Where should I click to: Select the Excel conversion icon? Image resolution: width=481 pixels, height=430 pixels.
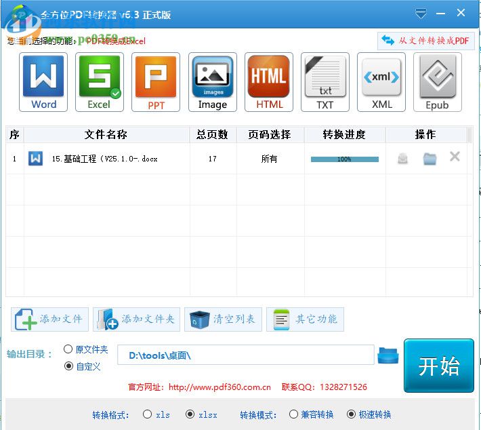coord(100,82)
